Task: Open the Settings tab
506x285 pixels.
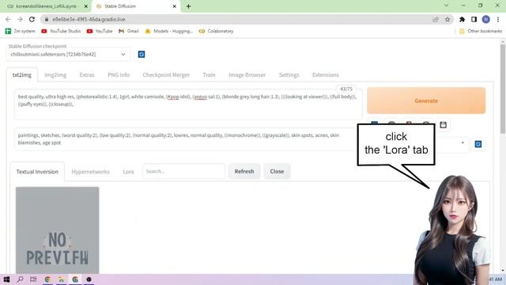Action: [289, 75]
